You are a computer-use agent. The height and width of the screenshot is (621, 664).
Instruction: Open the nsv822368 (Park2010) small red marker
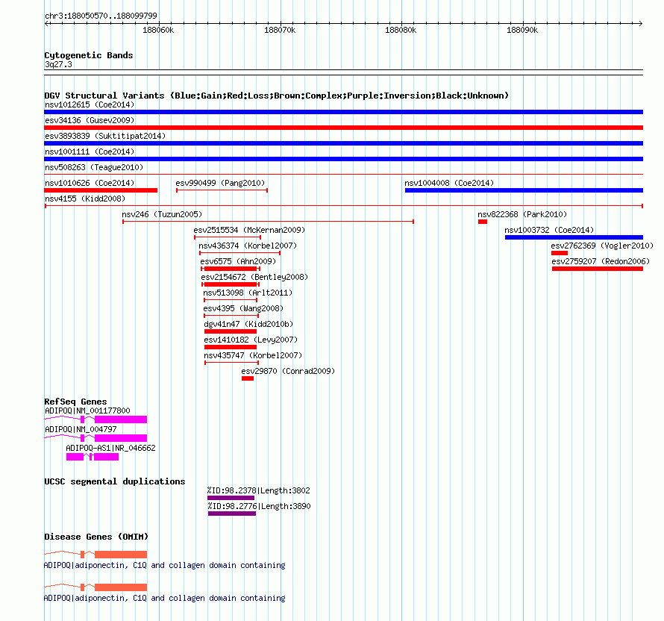coord(482,222)
